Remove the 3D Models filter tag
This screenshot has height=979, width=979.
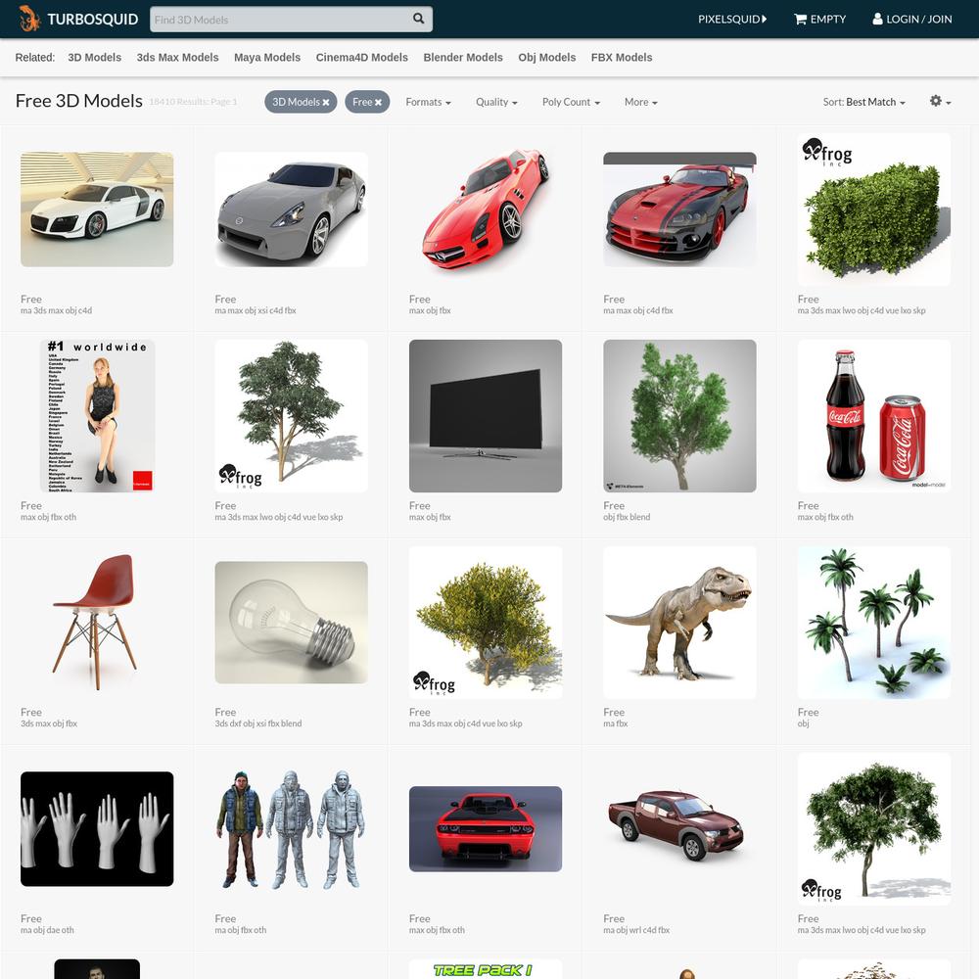(x=326, y=103)
